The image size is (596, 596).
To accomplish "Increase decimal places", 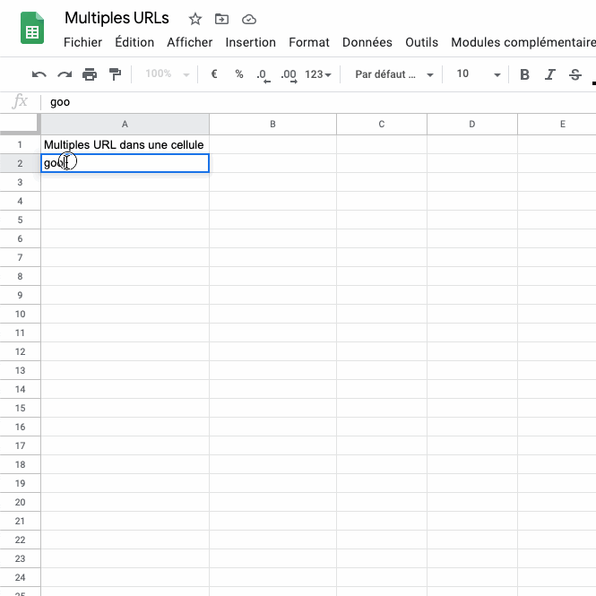I will click(289, 75).
